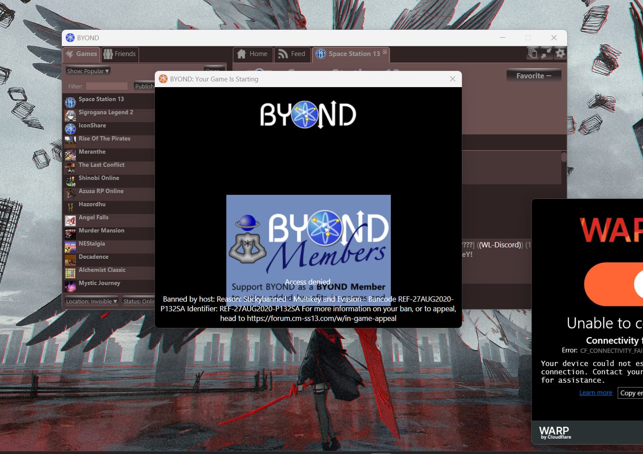Click the Space Station 13 list icon

click(x=70, y=102)
